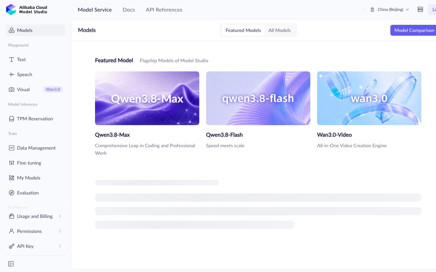
Task: Select Data Management label in the sidebar
Action: click(36, 148)
